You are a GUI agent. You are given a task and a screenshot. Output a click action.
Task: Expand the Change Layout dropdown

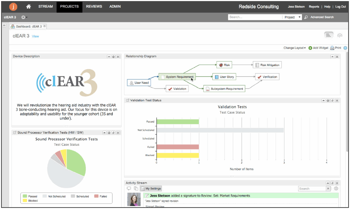pos(295,48)
